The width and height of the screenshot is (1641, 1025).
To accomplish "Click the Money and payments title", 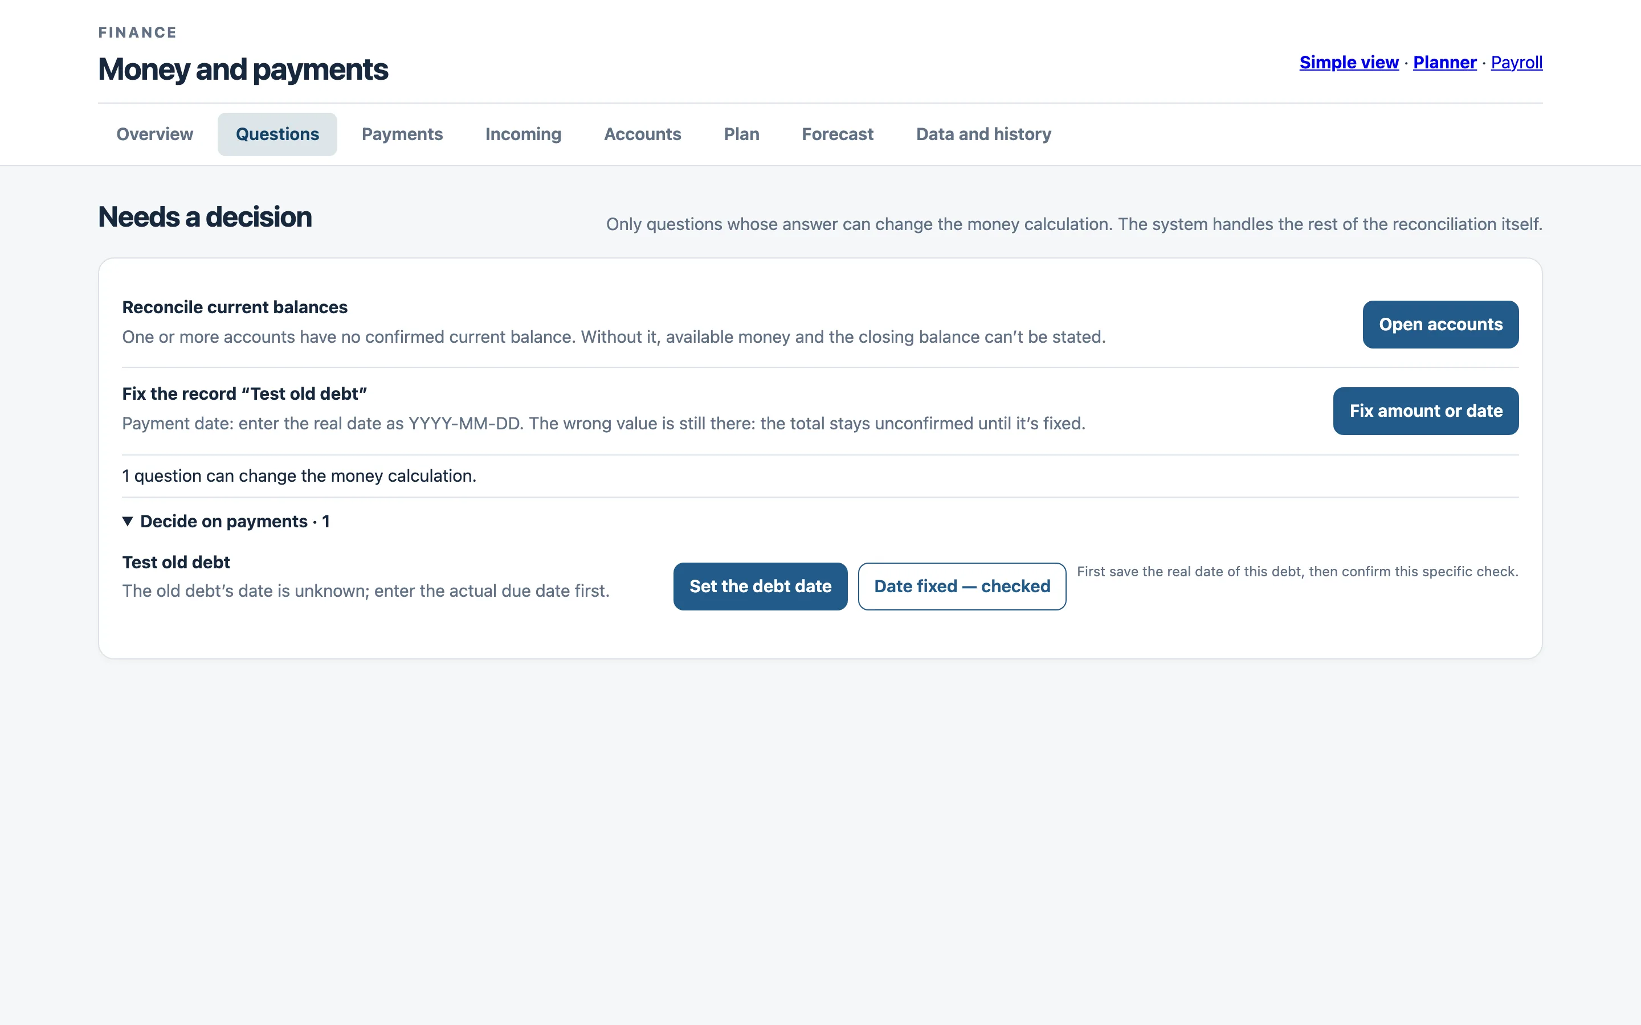I will point(243,69).
